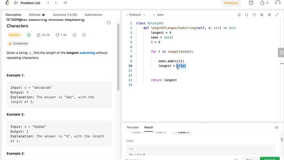Open the user profile avatar
Image resolution: width=284 pixels, height=160 pixels.
pyautogui.click(x=278, y=3)
